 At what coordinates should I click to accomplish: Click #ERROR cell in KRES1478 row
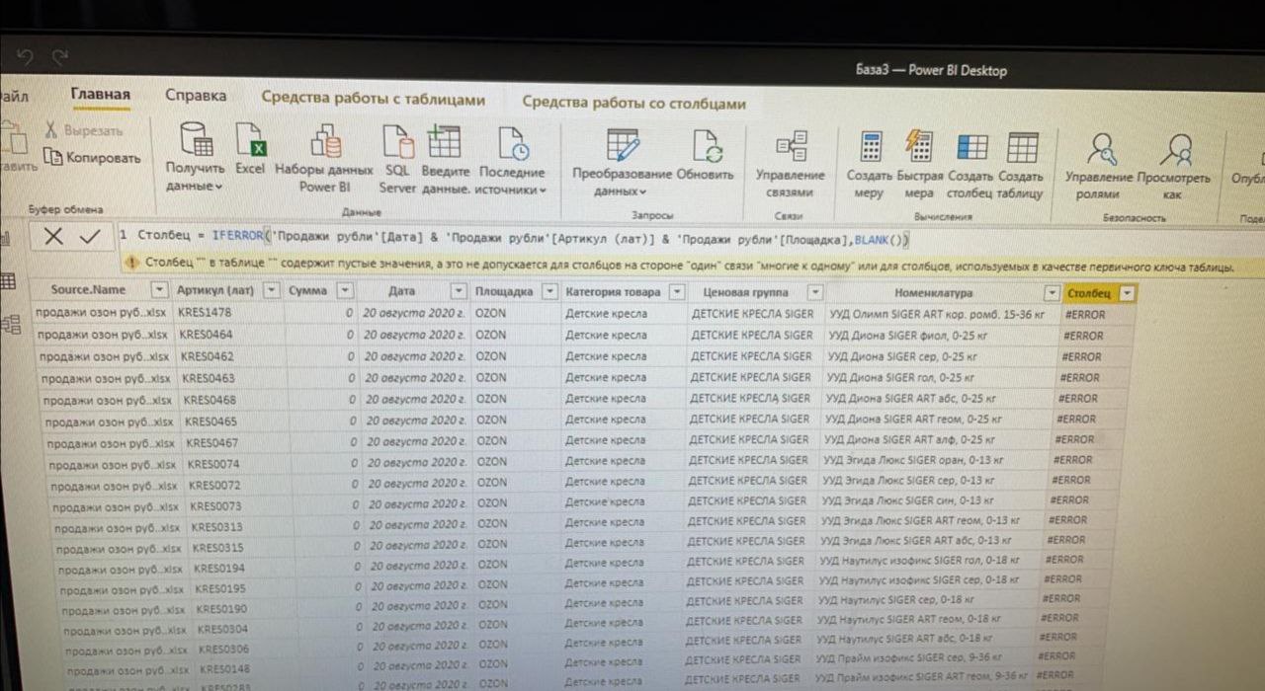pyautogui.click(x=1096, y=315)
